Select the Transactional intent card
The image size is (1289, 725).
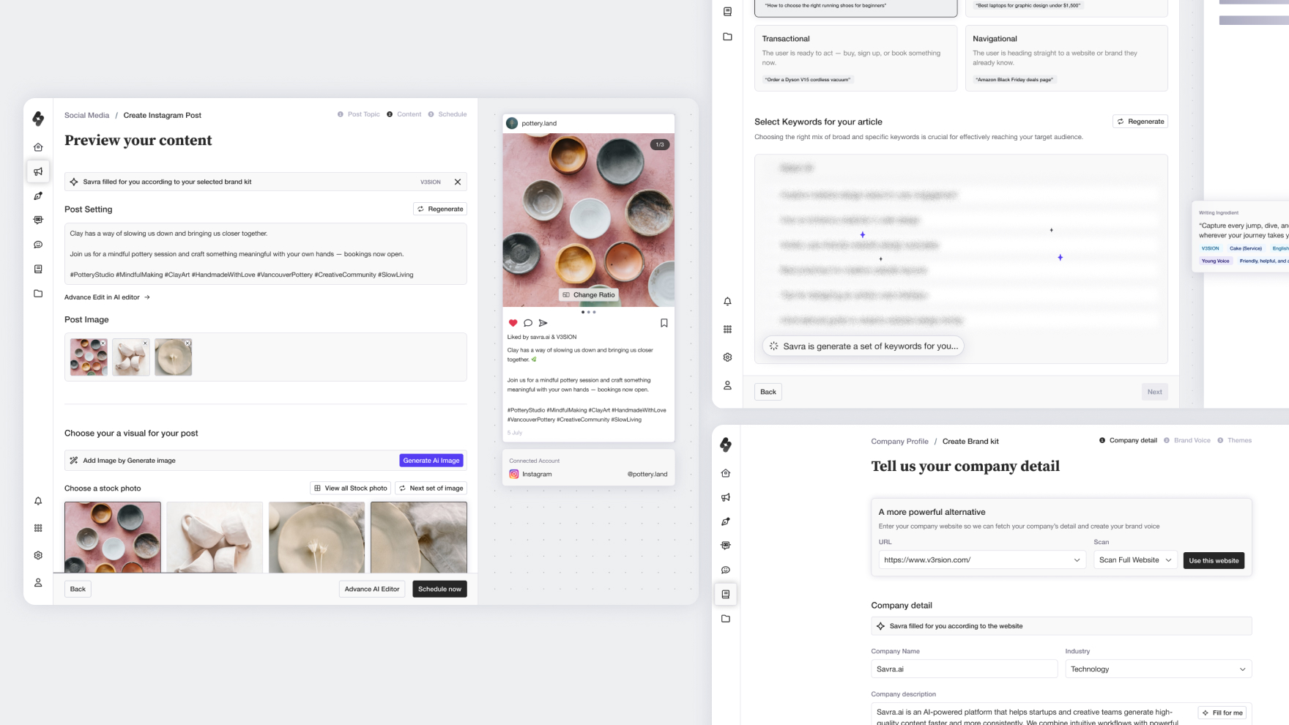(x=855, y=59)
